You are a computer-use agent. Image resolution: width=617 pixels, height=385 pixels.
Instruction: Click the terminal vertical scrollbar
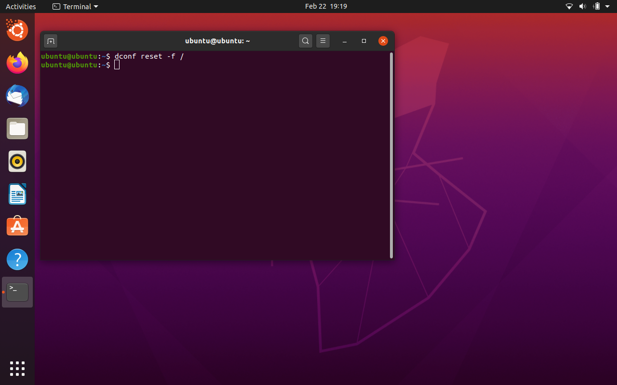pyautogui.click(x=391, y=155)
